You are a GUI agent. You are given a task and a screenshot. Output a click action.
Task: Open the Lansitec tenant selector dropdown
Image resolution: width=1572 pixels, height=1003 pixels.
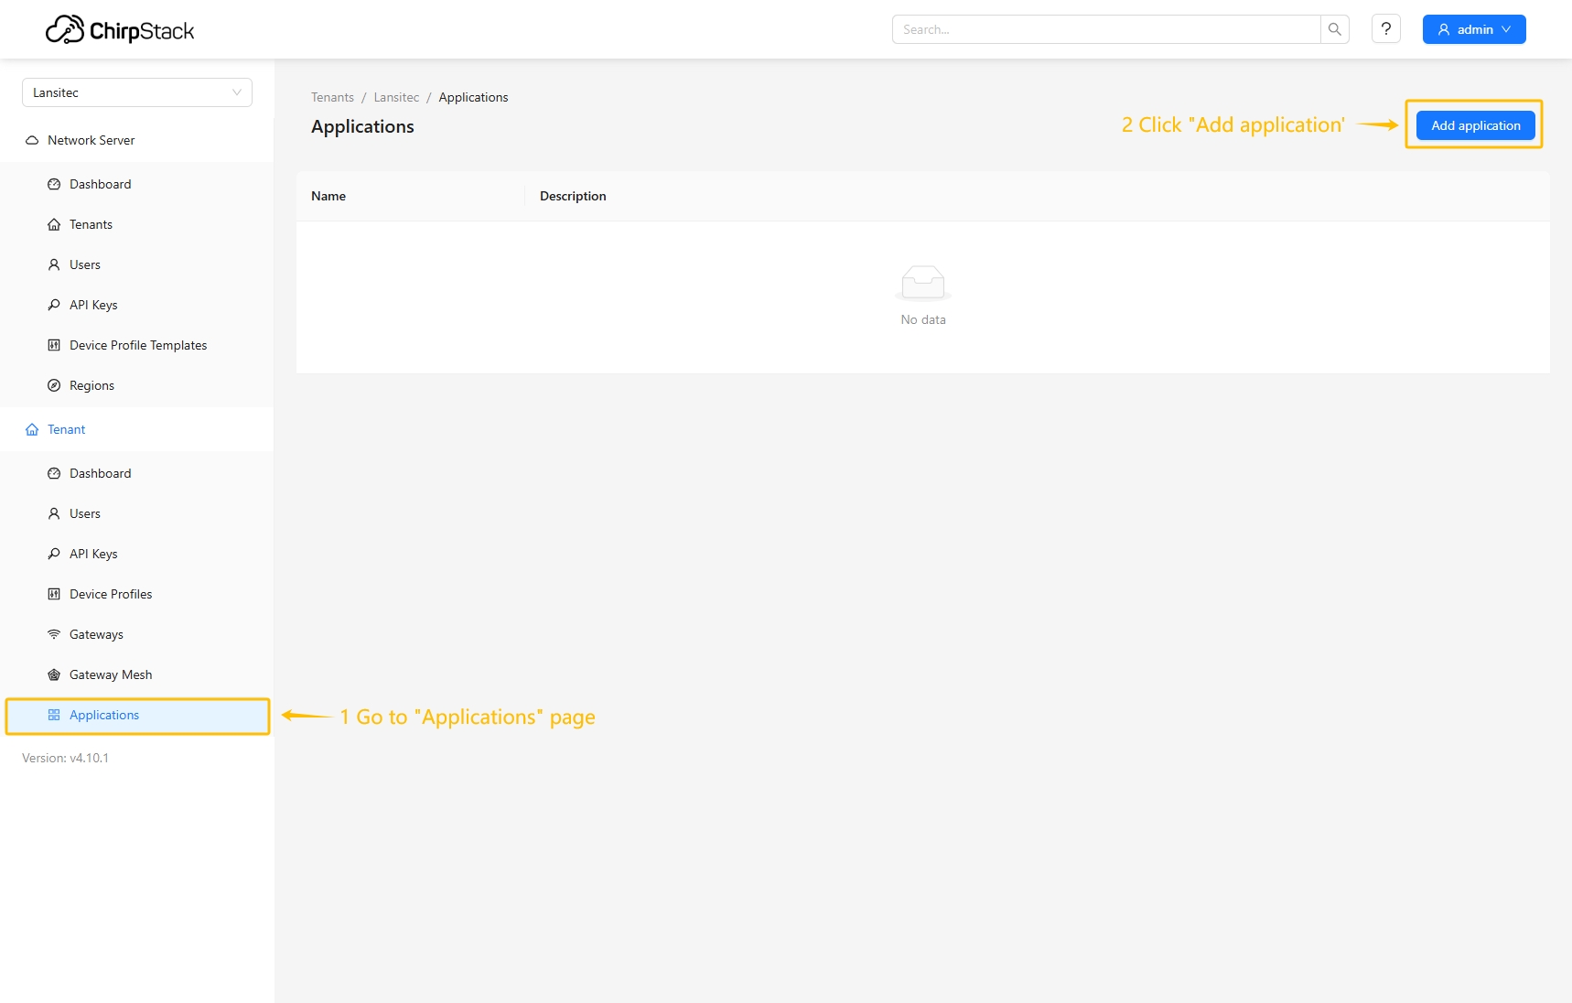136,92
